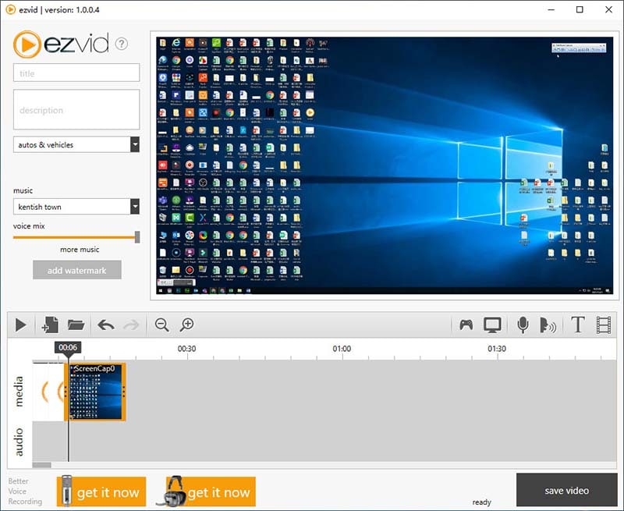The width and height of the screenshot is (624, 511).
Task: Click the filmstrip add pictures or video icon
Action: (603, 325)
